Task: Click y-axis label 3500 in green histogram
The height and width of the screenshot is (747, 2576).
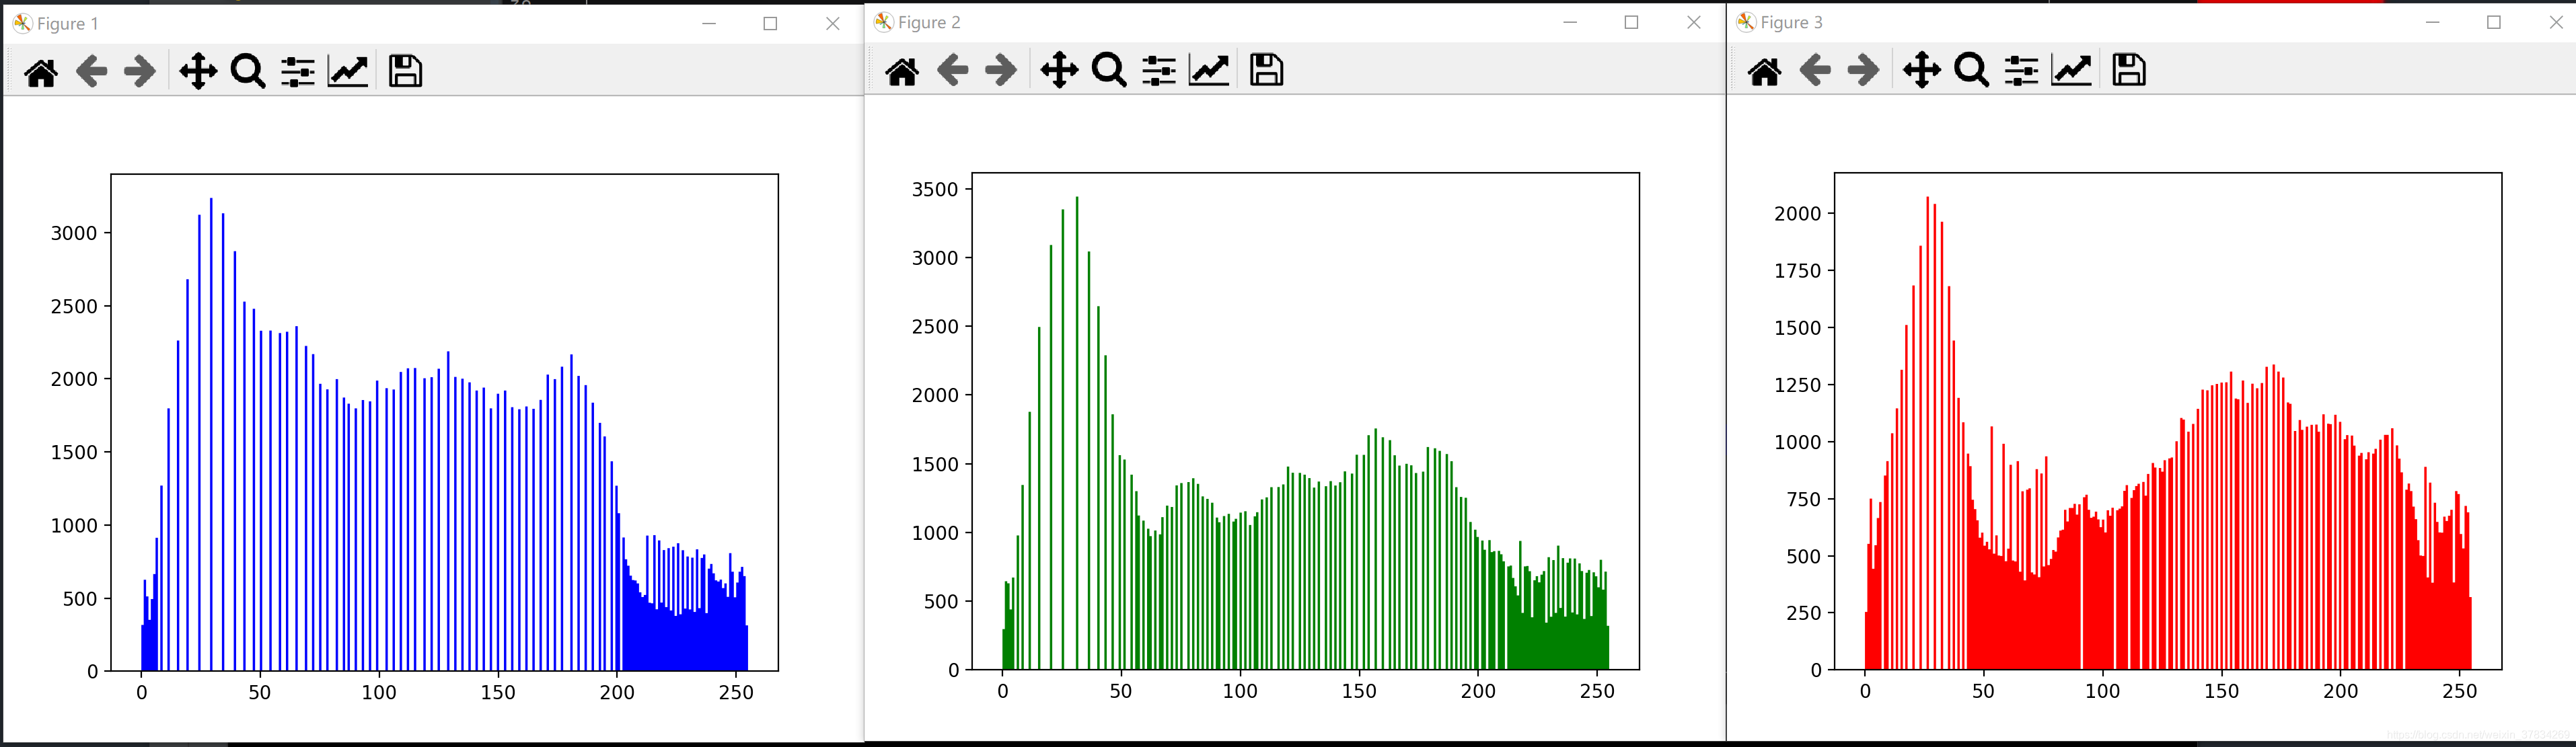Action: pos(935,189)
